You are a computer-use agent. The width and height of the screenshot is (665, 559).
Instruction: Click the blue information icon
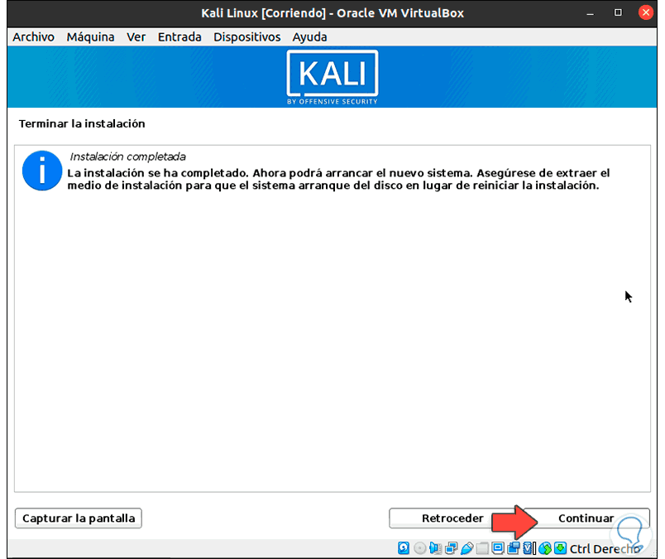42,171
